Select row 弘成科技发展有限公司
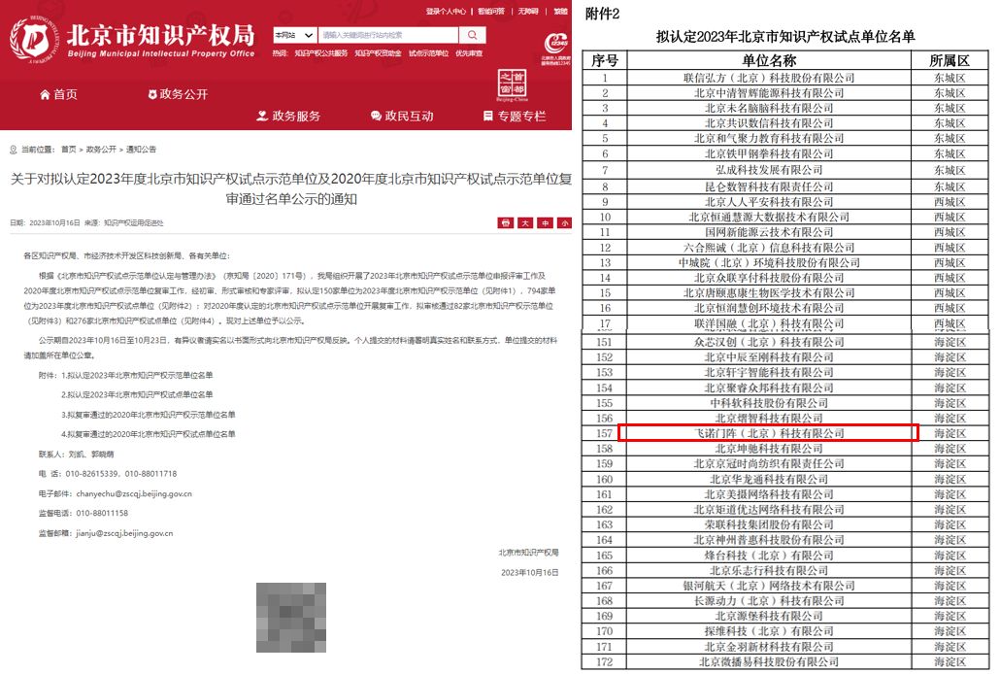The image size is (1000, 674). [785, 170]
